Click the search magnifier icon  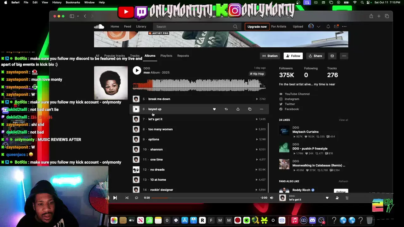(x=235, y=26)
